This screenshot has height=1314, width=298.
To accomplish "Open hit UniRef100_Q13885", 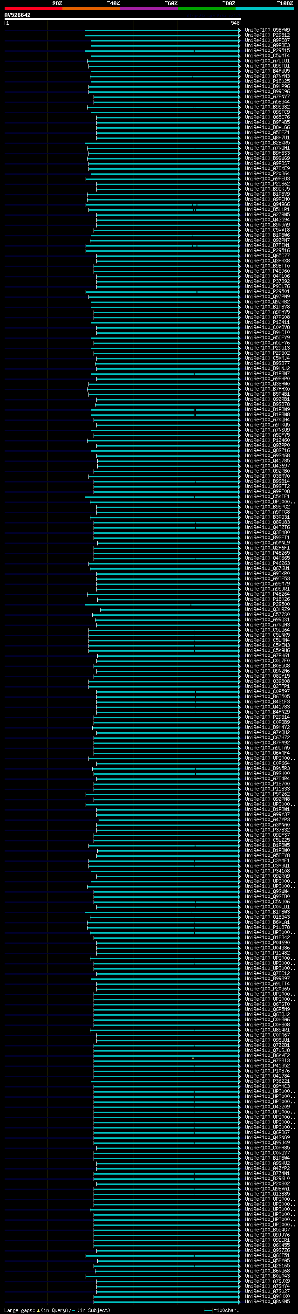I will (267, 1194).
